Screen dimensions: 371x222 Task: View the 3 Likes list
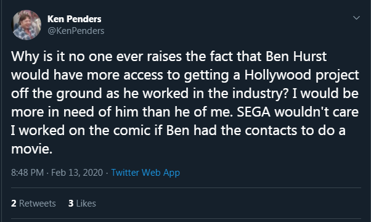(82, 203)
